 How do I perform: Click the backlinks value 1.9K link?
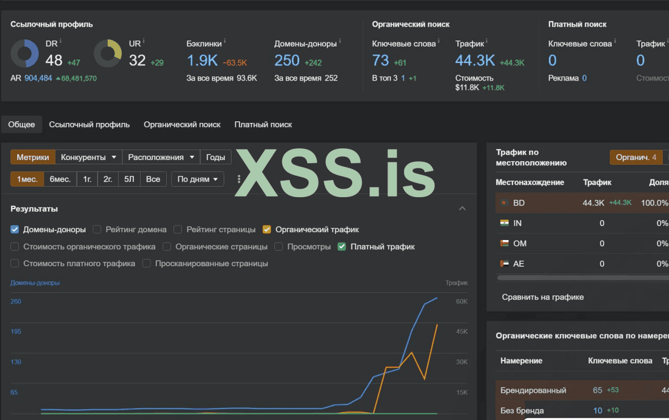pyautogui.click(x=202, y=61)
